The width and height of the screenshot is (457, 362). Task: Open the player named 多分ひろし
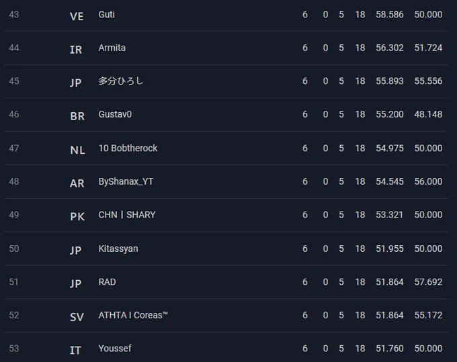point(121,81)
